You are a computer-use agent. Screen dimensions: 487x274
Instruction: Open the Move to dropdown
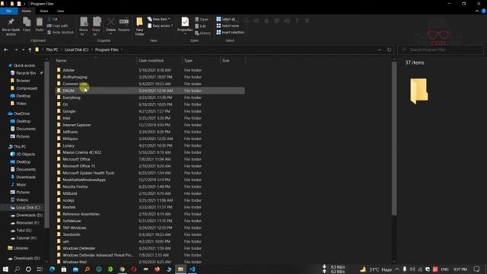[84, 27]
